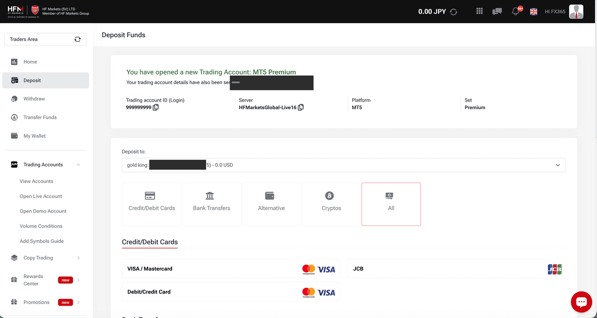
Task: Open the user profile avatar
Action: (576, 12)
